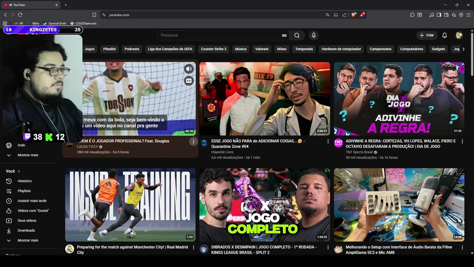Expand Mostrar mais below Downloads
The height and width of the screenshot is (267, 474).
click(x=28, y=240)
